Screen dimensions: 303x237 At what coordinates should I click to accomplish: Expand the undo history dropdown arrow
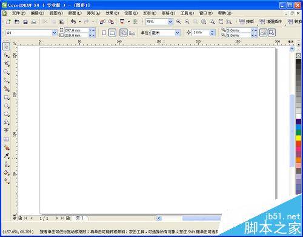click(x=80, y=22)
